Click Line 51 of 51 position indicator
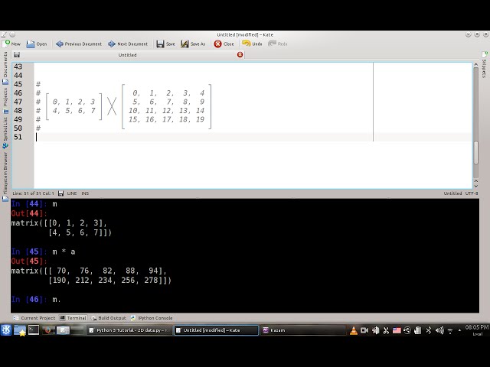490x367 pixels. tap(33, 193)
